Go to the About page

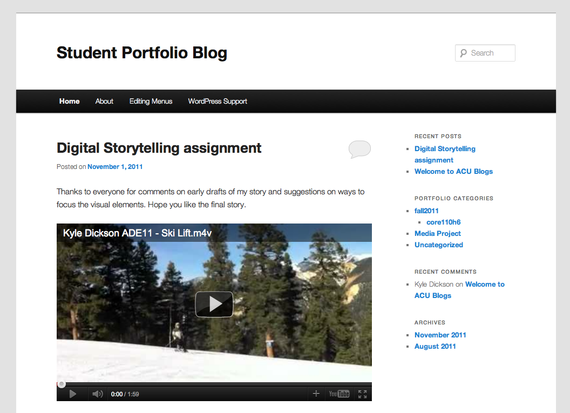click(104, 101)
